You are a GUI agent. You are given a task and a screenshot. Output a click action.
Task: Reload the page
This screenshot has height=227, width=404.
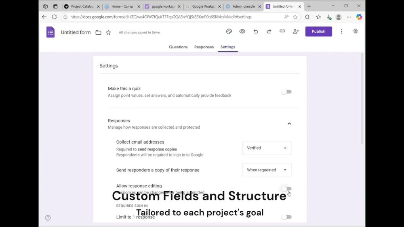[54, 17]
